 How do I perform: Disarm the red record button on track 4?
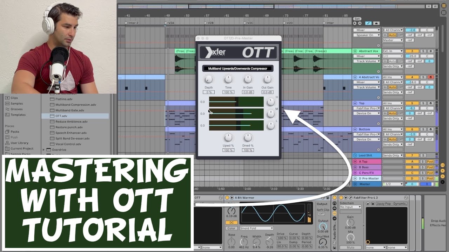pos(430,77)
